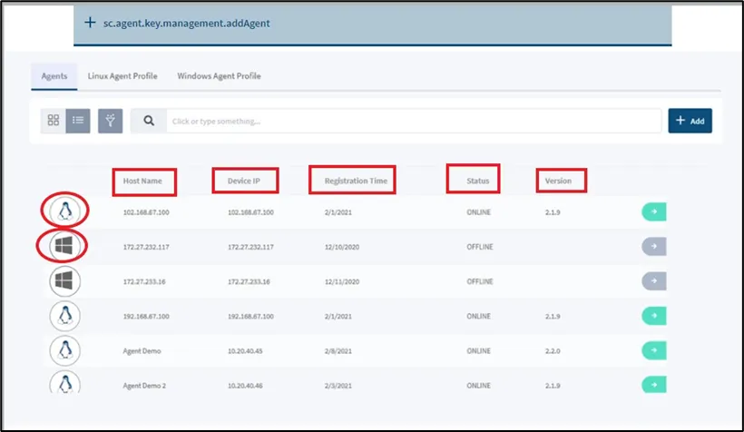Click Linux penguin icon for host 102.168.67.100
744x432 pixels.
(65, 211)
